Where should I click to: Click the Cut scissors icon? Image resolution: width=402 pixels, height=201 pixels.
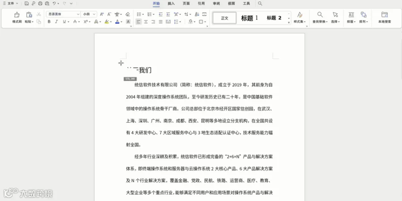(x=39, y=14)
